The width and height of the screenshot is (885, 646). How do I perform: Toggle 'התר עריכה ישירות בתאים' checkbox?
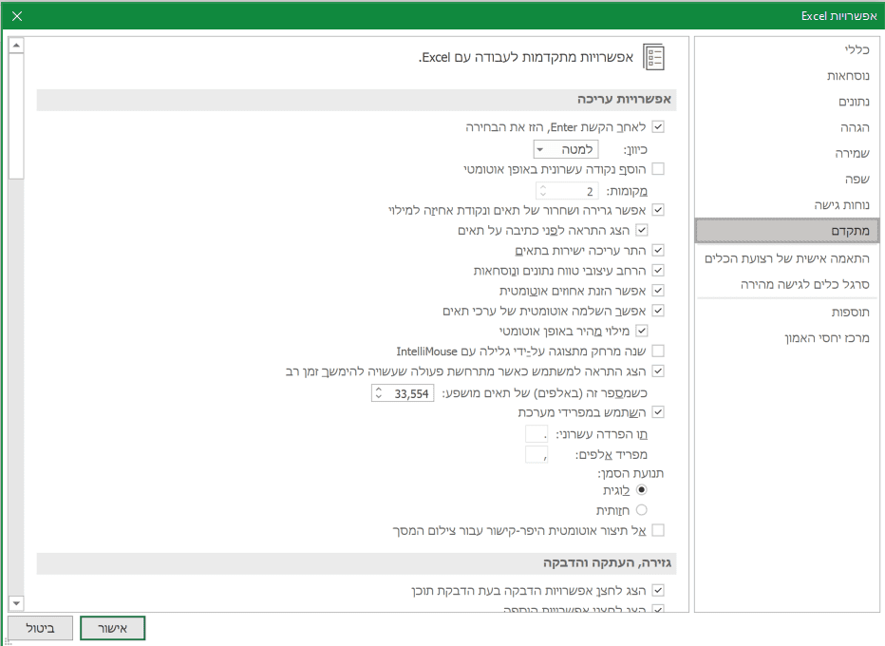657,250
